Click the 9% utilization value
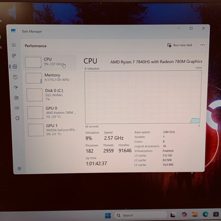The image size is (221, 221). (89, 138)
